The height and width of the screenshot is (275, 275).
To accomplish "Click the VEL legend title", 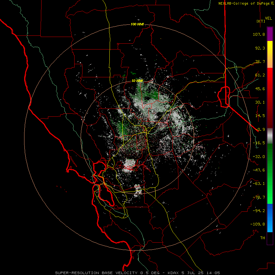I will point(268,18).
